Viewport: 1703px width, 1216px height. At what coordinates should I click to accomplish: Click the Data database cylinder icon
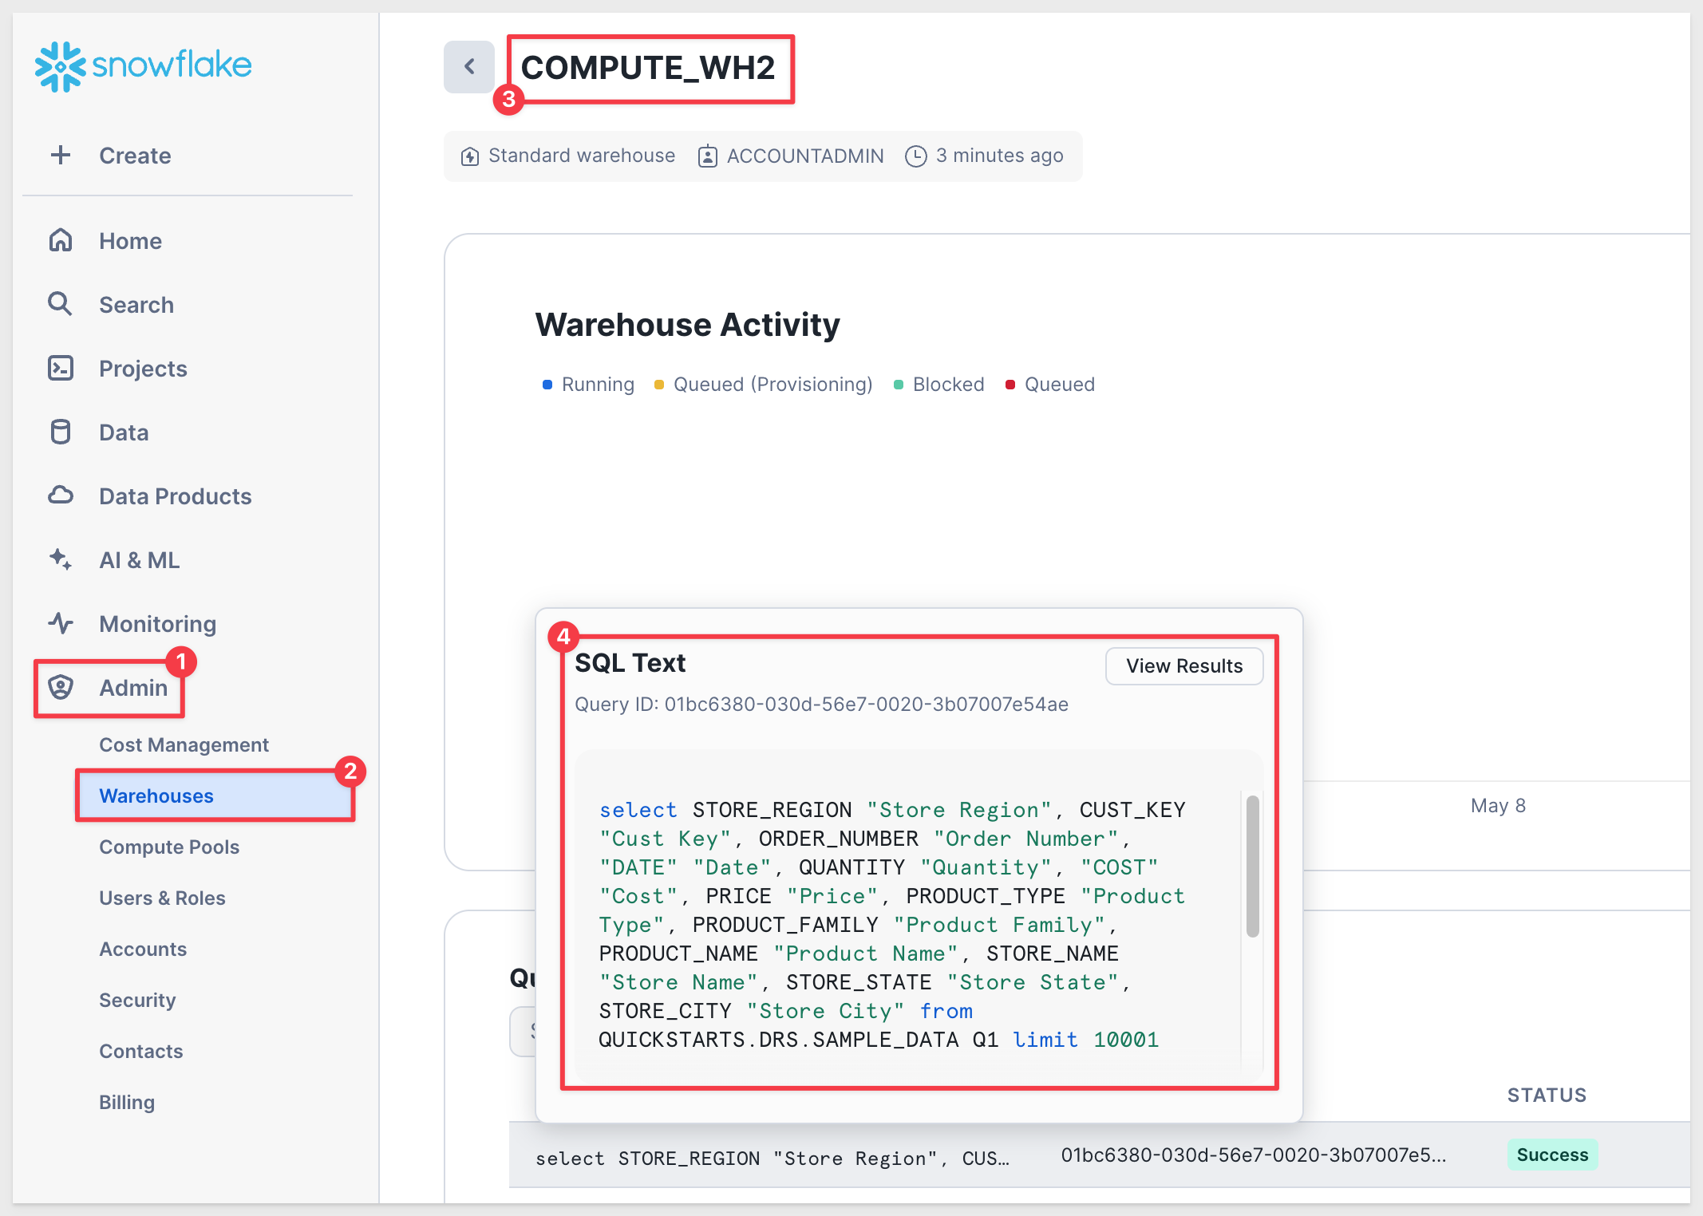pos(61,432)
